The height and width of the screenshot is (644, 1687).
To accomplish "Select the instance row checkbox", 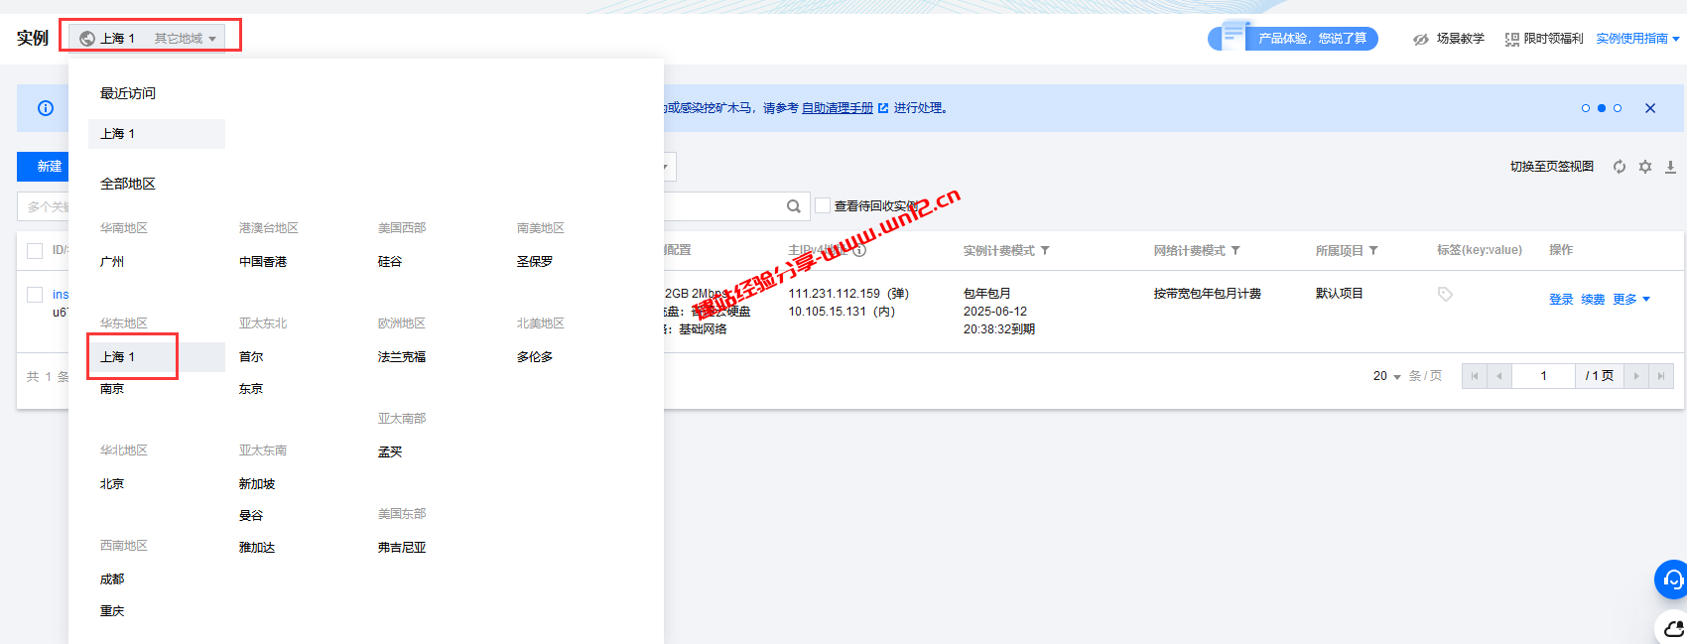I will 35,295.
